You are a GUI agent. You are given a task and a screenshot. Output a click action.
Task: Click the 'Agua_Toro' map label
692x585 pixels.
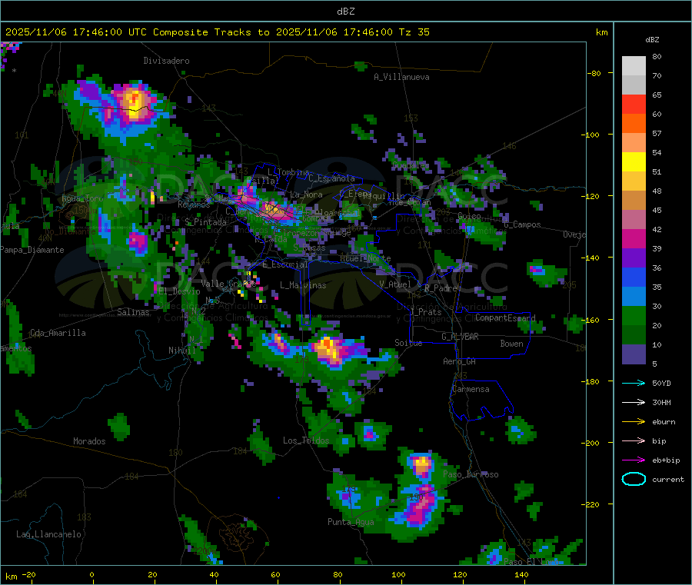[82, 198]
